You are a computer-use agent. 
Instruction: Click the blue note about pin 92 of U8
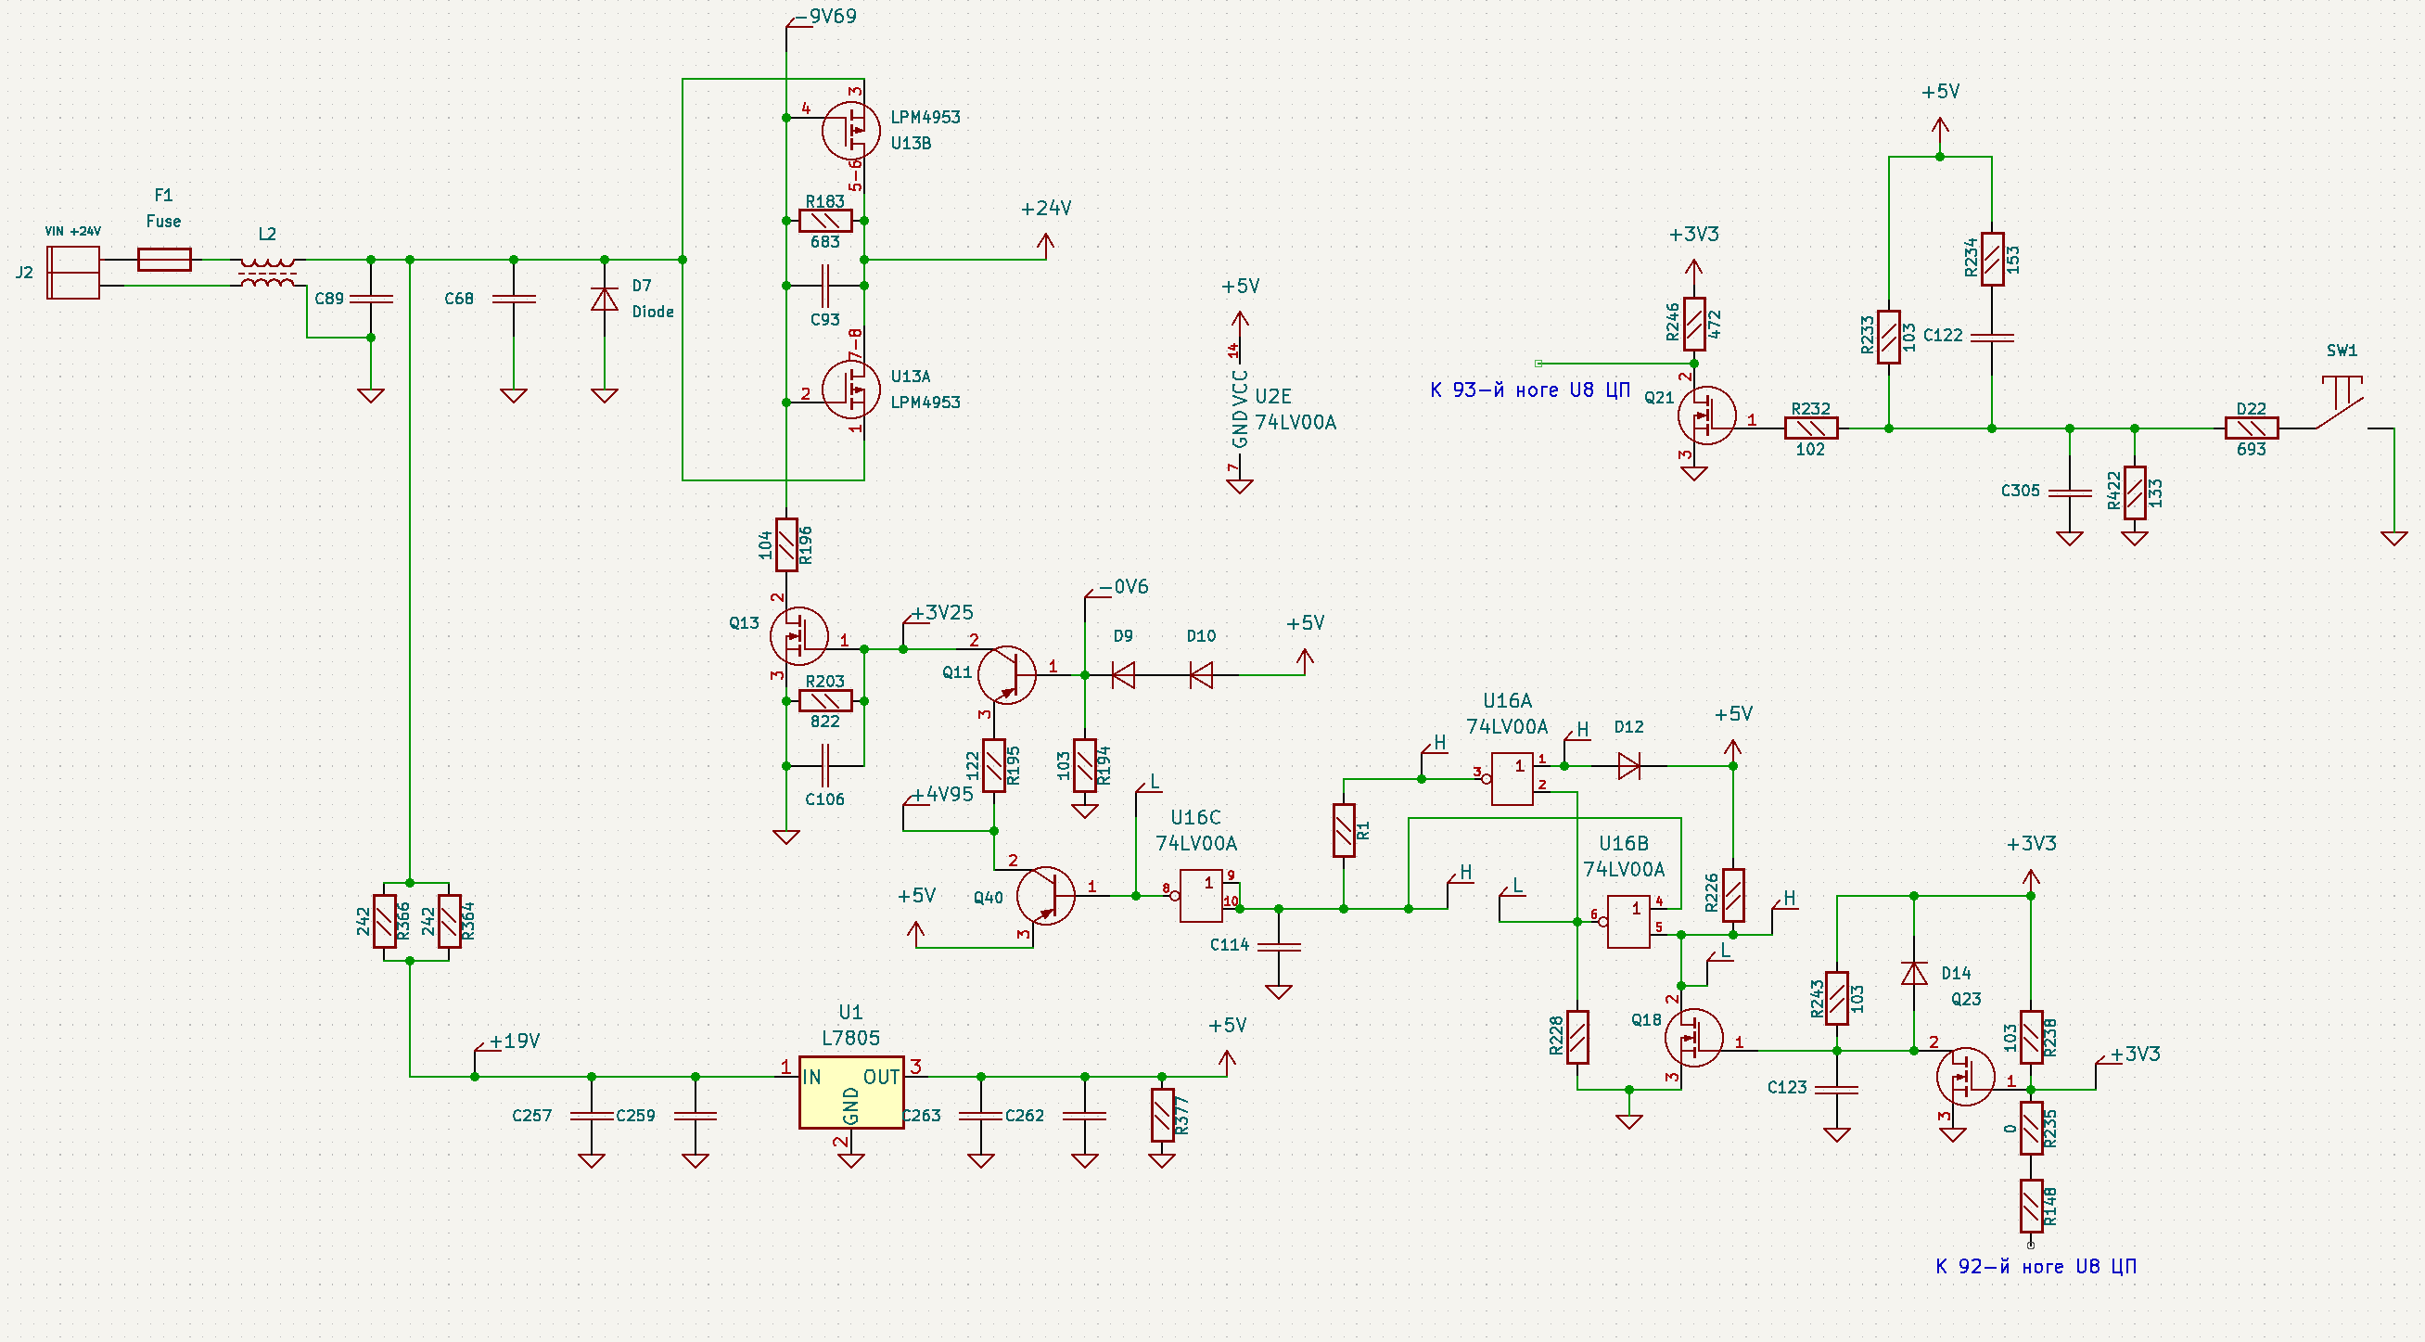pos(2036,1267)
